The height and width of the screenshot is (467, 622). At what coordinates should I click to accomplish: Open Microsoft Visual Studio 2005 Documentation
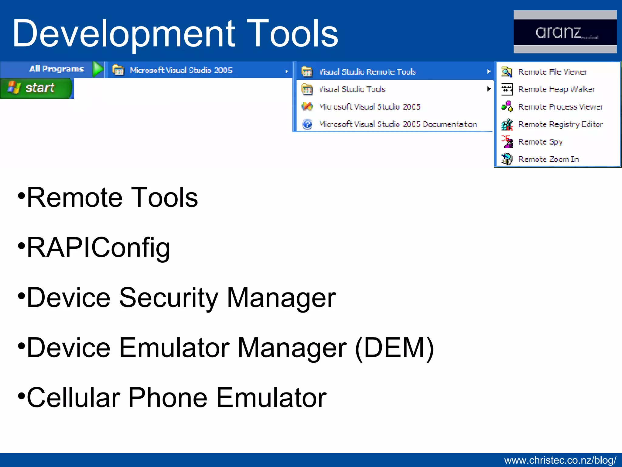[x=395, y=124]
